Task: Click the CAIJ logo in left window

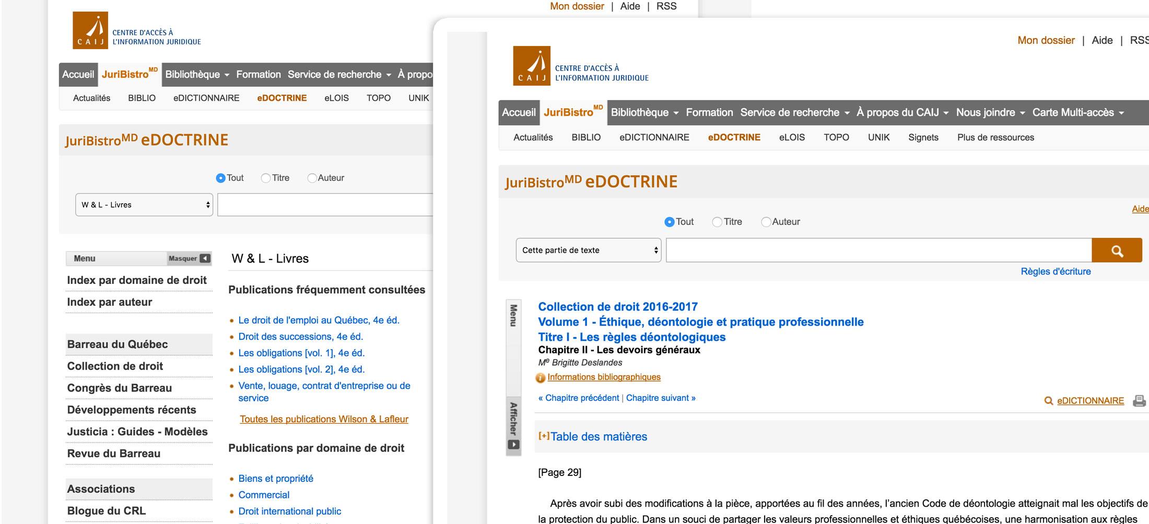Action: [90, 30]
